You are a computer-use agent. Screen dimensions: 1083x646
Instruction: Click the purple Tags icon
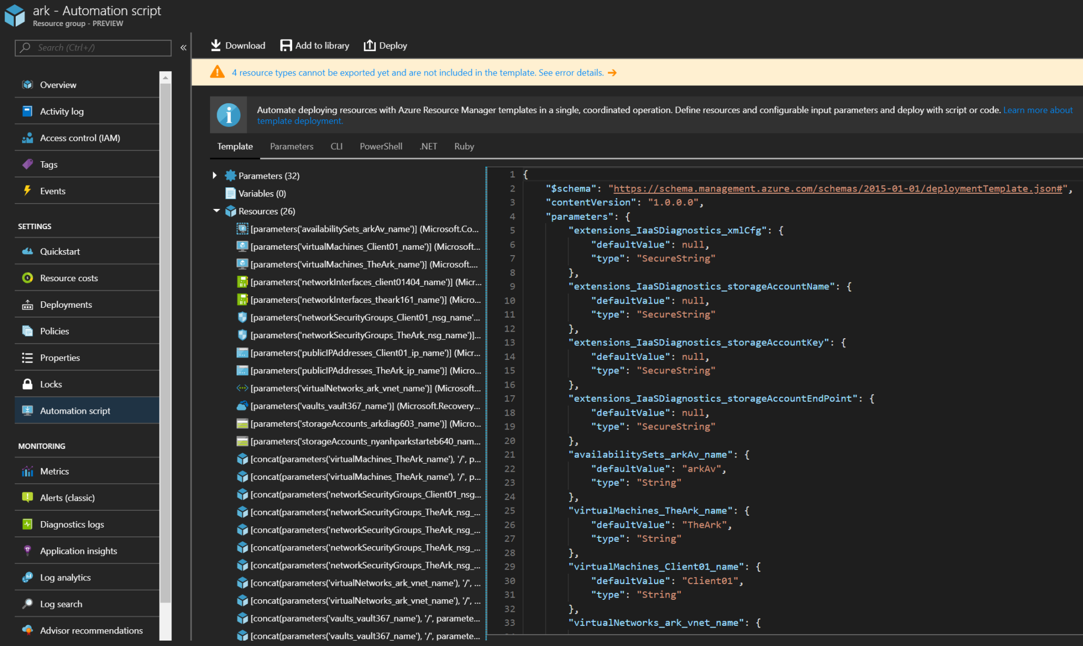[x=27, y=164]
